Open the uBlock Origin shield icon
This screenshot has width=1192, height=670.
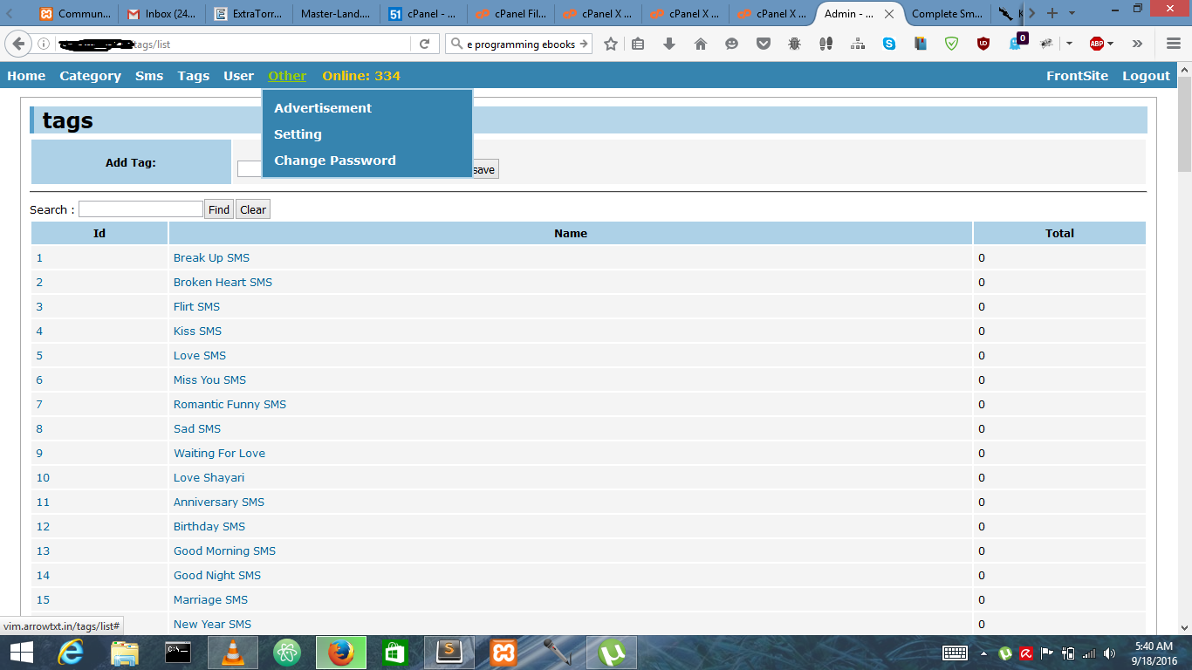pyautogui.click(x=983, y=44)
